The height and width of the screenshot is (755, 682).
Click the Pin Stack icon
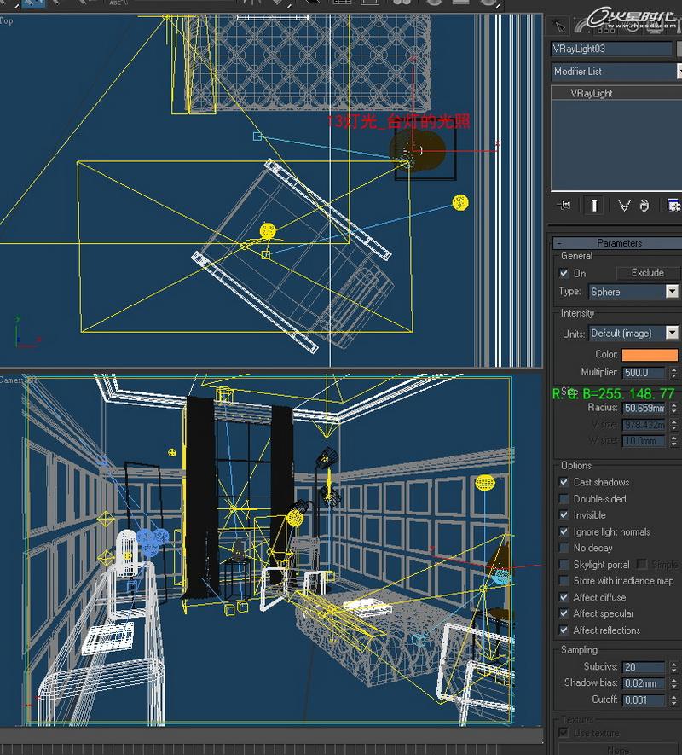(x=564, y=206)
